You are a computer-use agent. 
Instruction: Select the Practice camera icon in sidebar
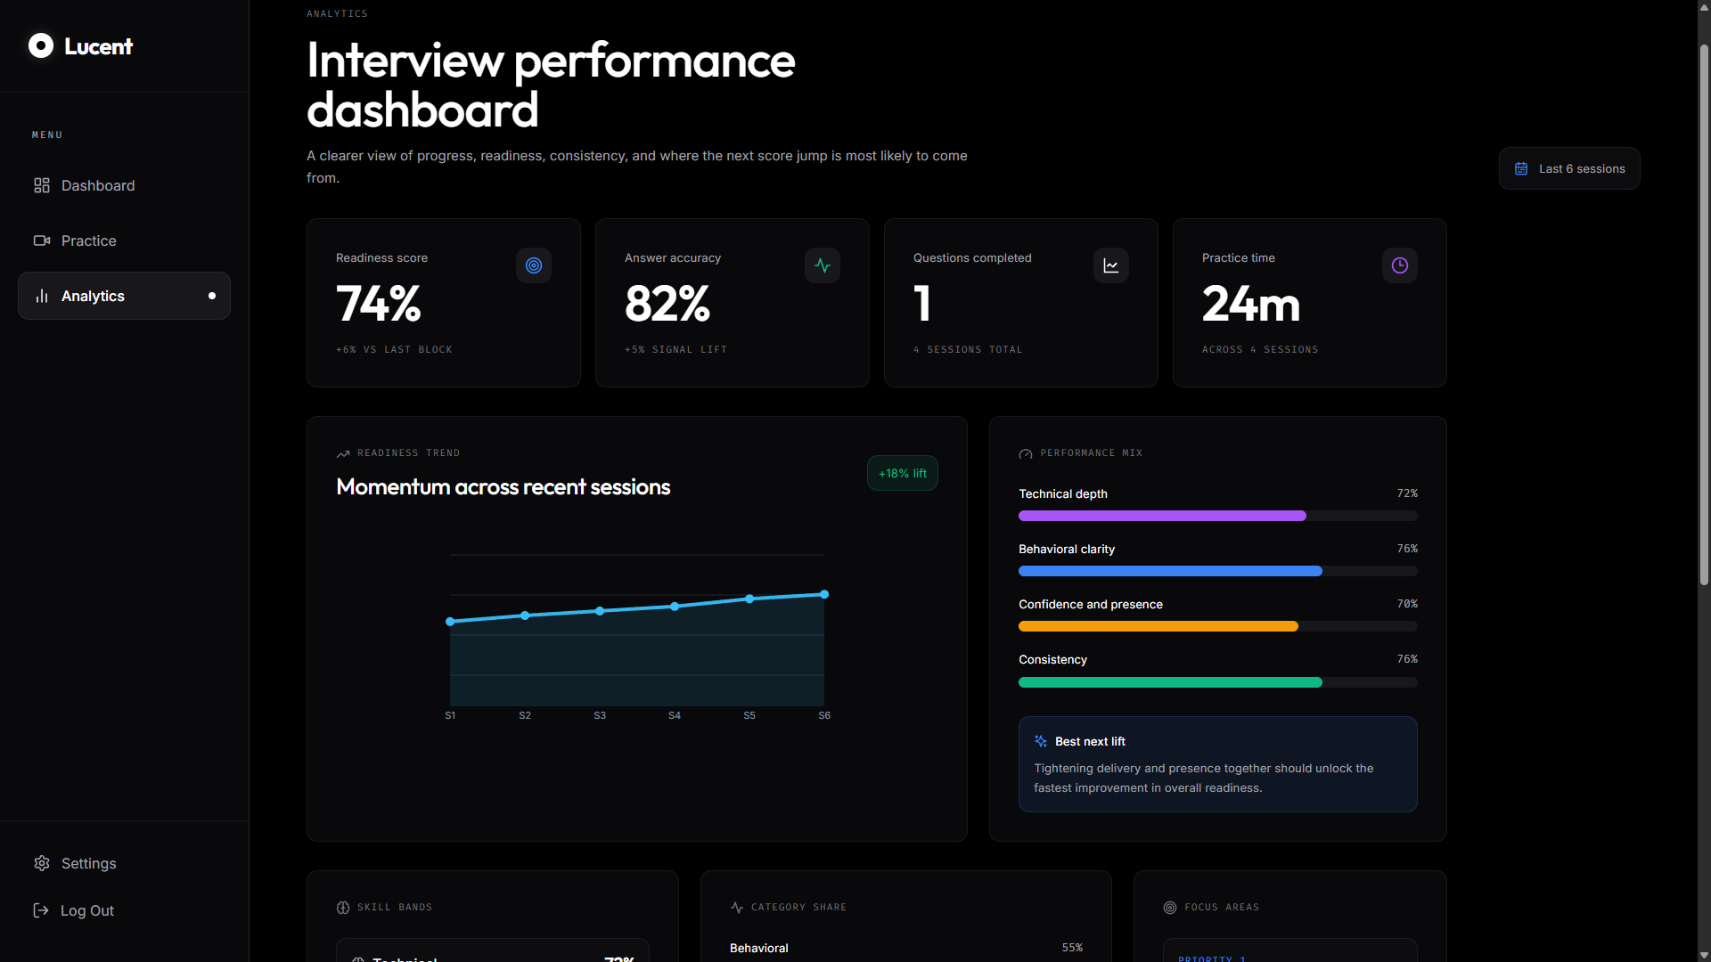click(x=41, y=240)
